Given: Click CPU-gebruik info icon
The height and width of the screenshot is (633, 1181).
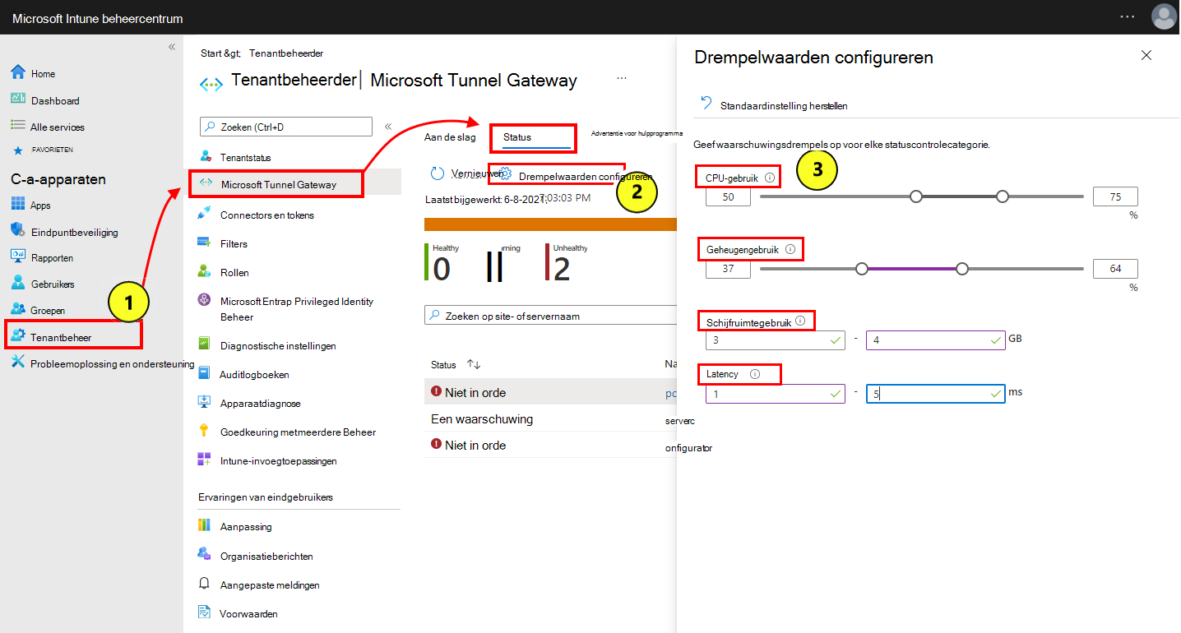Looking at the screenshot, I should pyautogui.click(x=770, y=177).
